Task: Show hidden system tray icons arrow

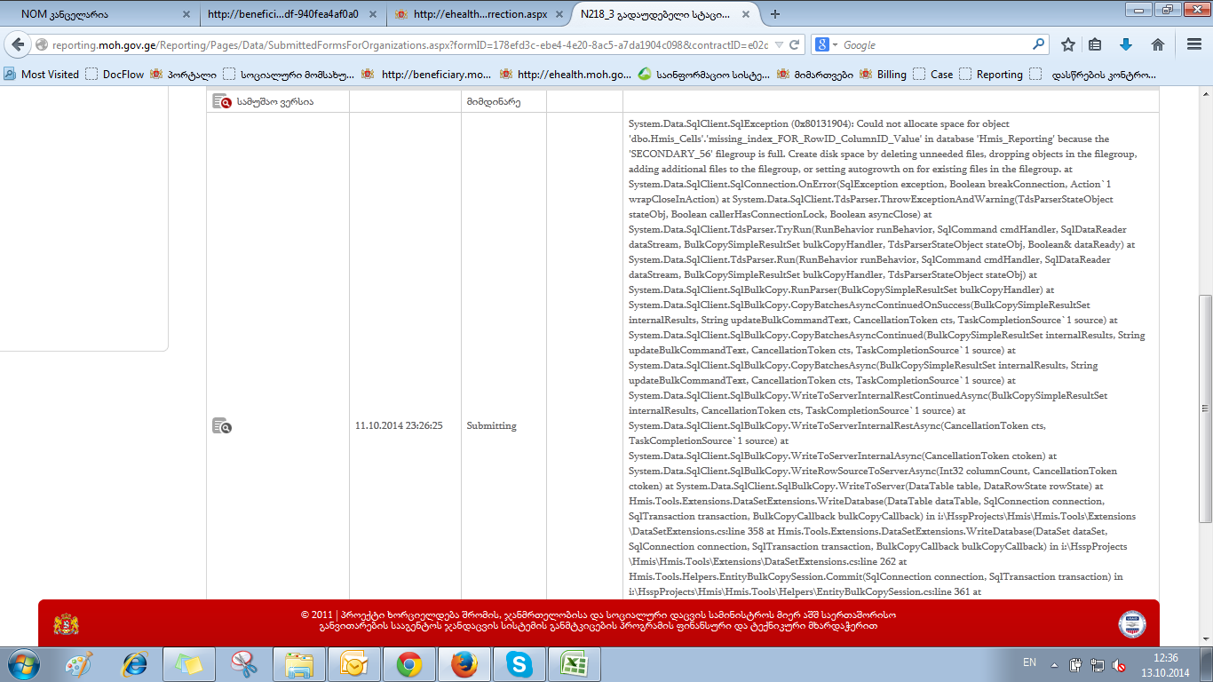Action: [x=1054, y=663]
